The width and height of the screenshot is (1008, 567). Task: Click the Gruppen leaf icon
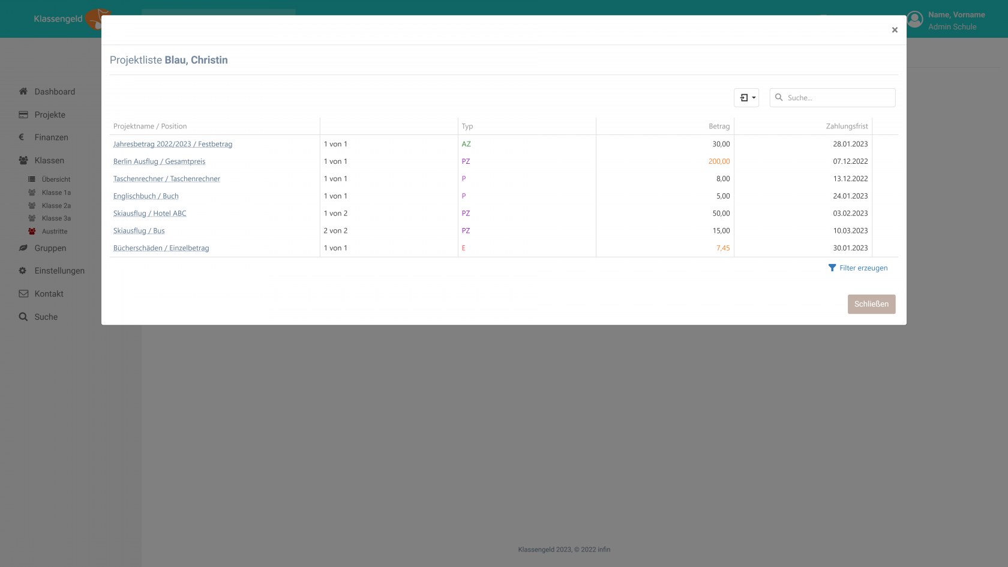pos(23,248)
